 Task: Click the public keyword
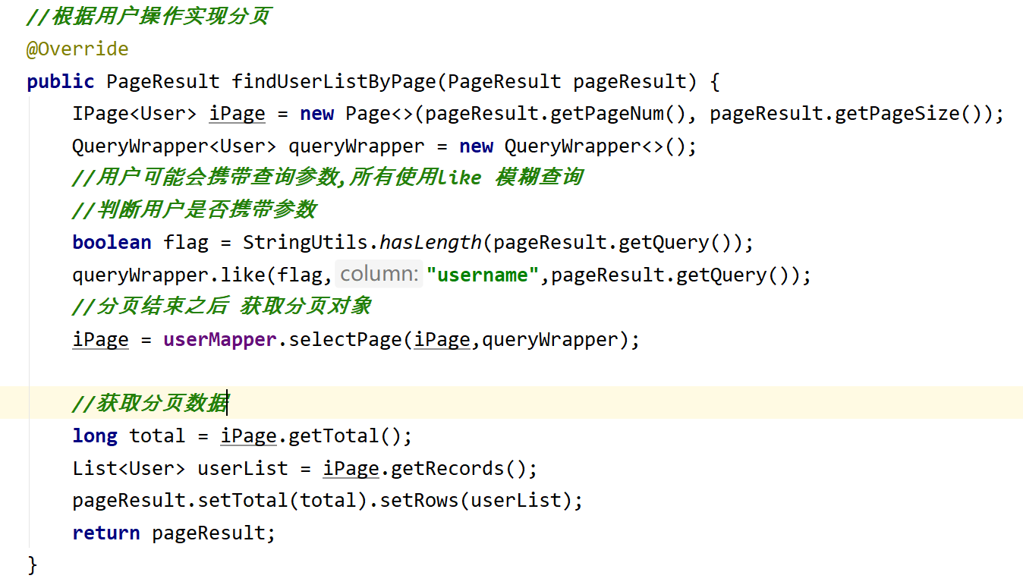point(61,82)
